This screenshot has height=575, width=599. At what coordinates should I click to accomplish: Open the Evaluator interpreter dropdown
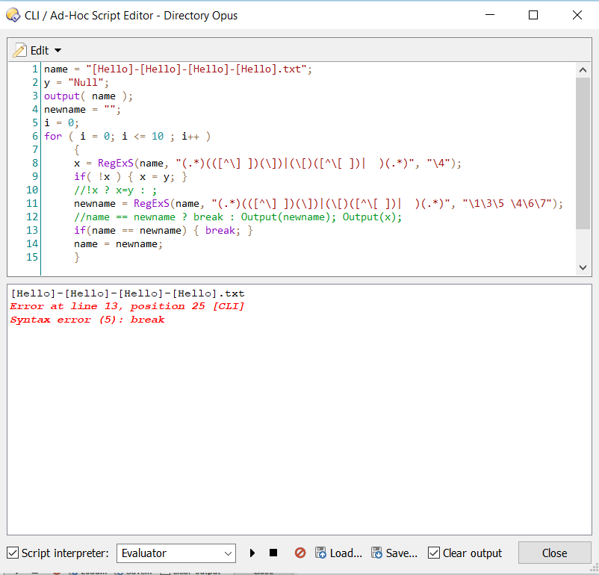tap(176, 553)
